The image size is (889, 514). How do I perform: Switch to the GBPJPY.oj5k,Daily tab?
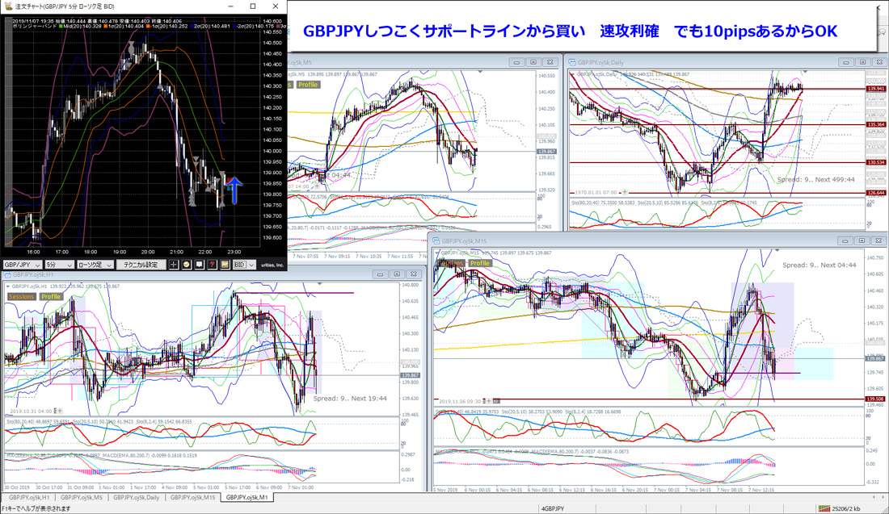(136, 498)
